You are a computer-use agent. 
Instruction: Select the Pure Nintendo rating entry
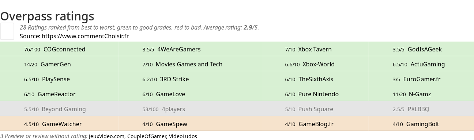click(312, 94)
